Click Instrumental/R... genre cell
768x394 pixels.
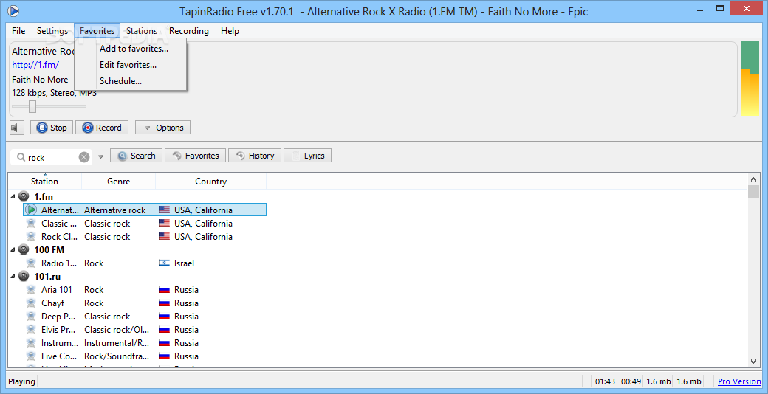tap(117, 342)
